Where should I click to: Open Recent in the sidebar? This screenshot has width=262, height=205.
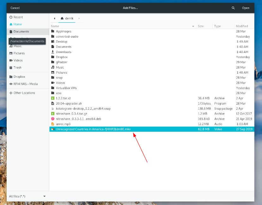[x=28, y=17]
